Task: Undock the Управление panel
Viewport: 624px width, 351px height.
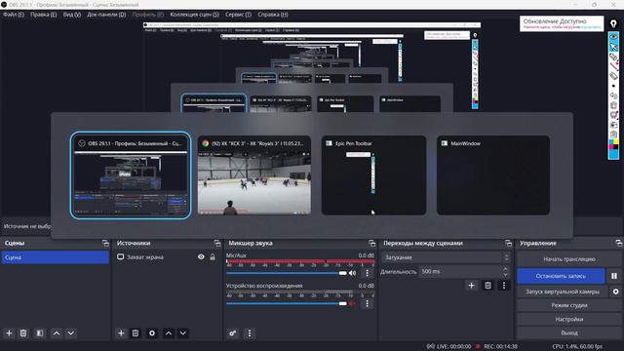Action: pos(618,243)
